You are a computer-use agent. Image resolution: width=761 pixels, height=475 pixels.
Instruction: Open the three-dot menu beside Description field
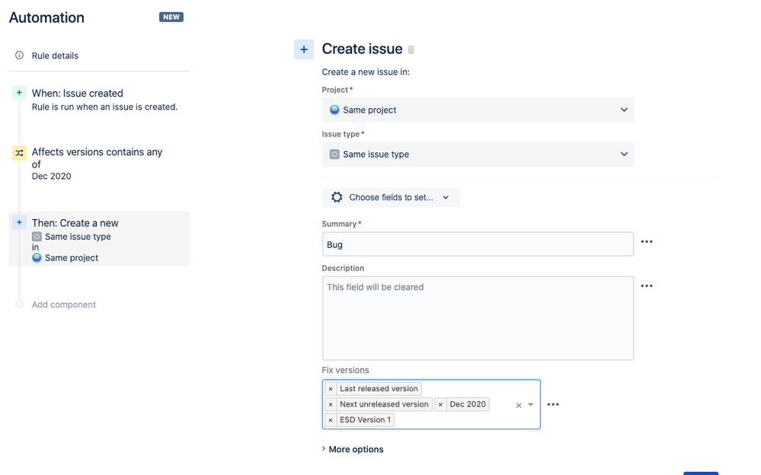[647, 286]
